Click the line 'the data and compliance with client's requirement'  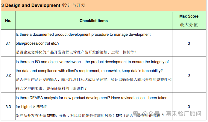[x=89, y=71]
